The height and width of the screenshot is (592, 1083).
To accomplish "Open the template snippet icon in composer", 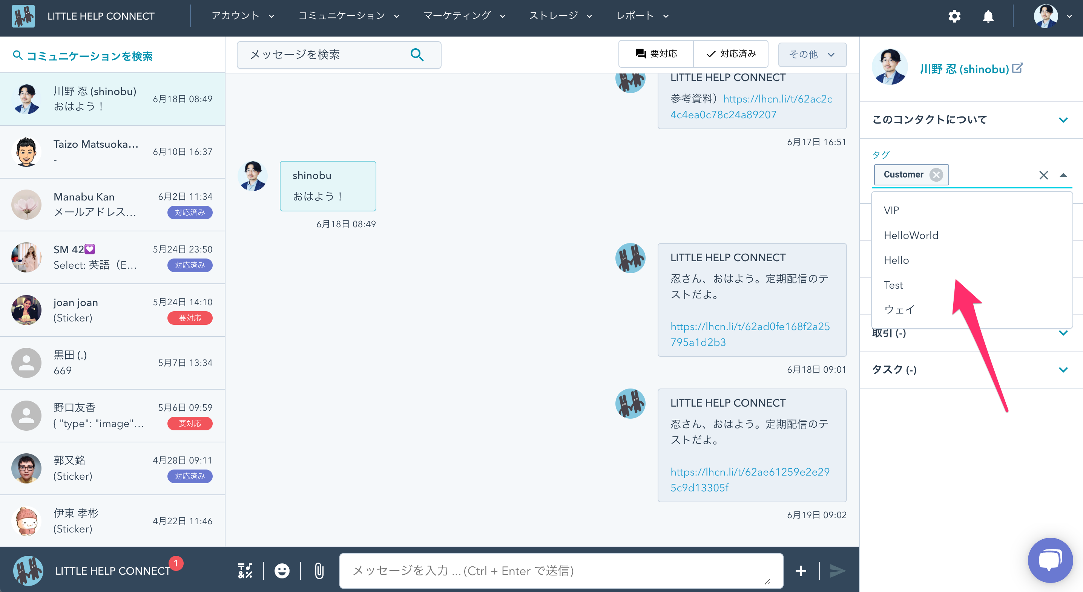I will pyautogui.click(x=245, y=571).
